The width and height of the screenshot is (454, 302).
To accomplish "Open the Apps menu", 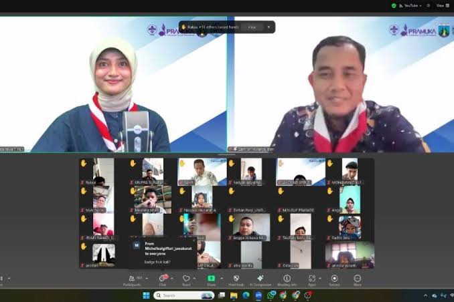I will (311, 279).
